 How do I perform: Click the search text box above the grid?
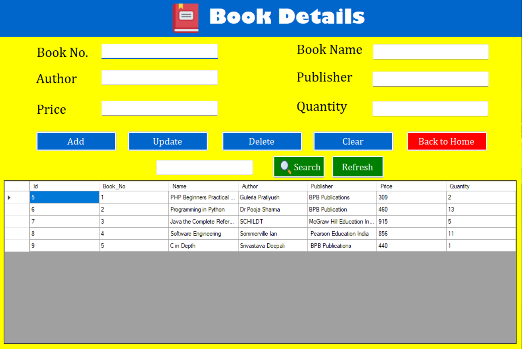pyautogui.click(x=204, y=167)
